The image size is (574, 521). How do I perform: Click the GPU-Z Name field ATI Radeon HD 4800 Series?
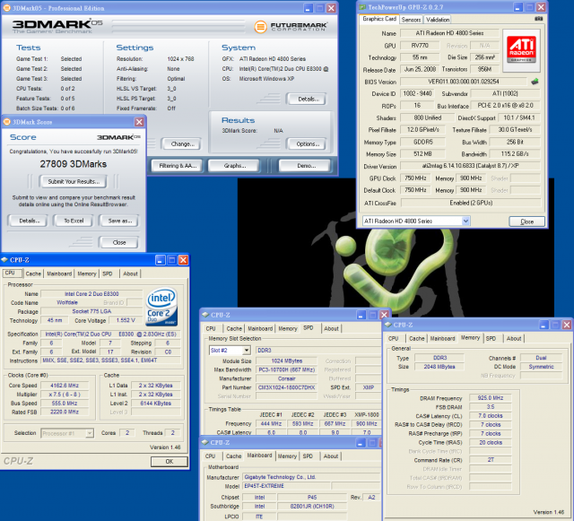449,33
